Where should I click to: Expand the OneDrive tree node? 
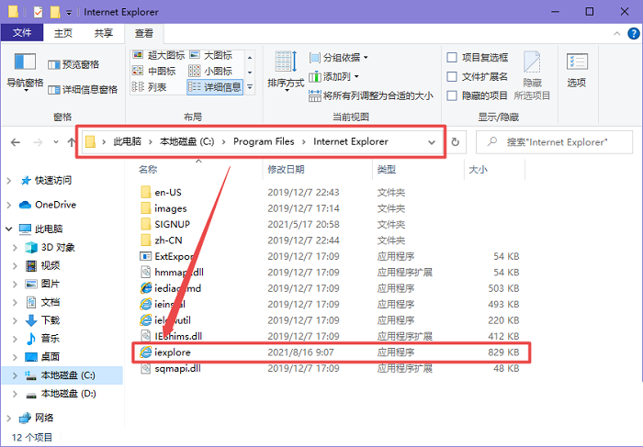(10, 204)
